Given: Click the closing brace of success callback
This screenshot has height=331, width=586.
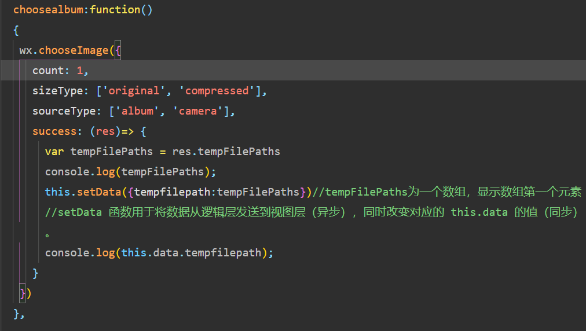Looking at the screenshot, I should click(x=35, y=273).
